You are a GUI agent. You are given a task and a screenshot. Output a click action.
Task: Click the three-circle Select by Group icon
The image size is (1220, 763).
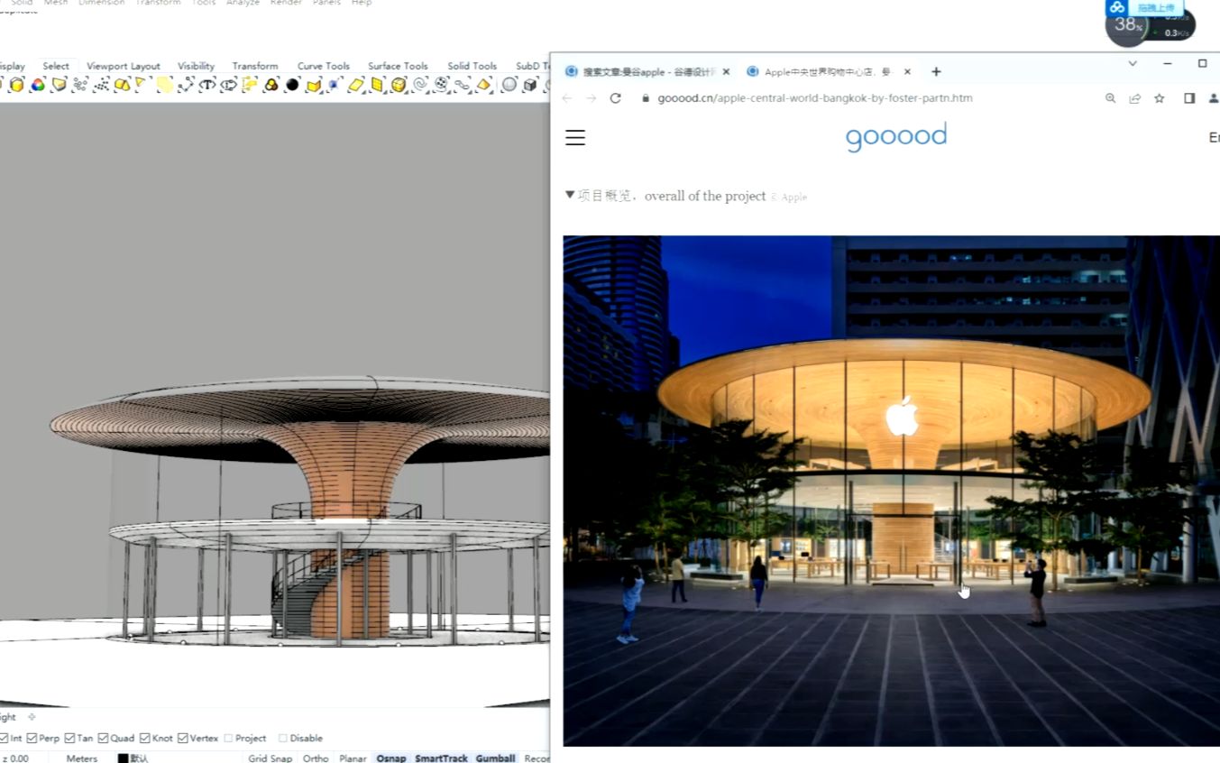coord(271,85)
